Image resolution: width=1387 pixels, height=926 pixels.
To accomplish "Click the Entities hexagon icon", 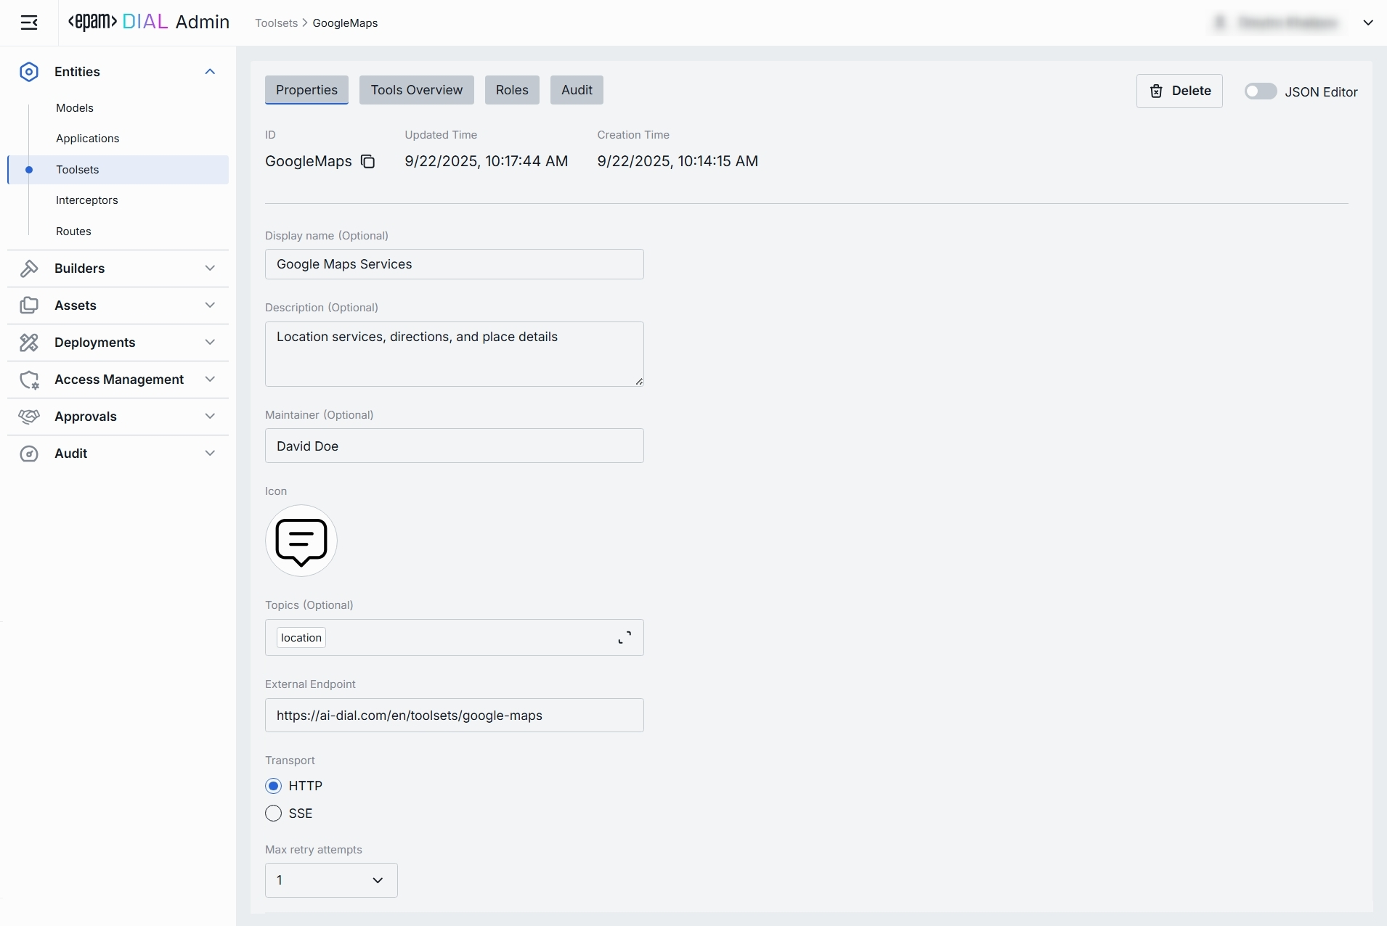I will click(29, 72).
